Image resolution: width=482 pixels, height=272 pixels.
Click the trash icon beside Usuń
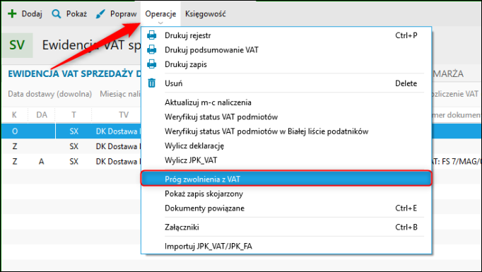point(151,83)
